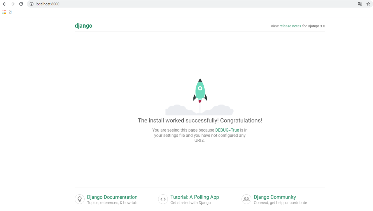Open the bookmark next to Apps icon
This screenshot has height=211, width=373.
[x=10, y=12]
